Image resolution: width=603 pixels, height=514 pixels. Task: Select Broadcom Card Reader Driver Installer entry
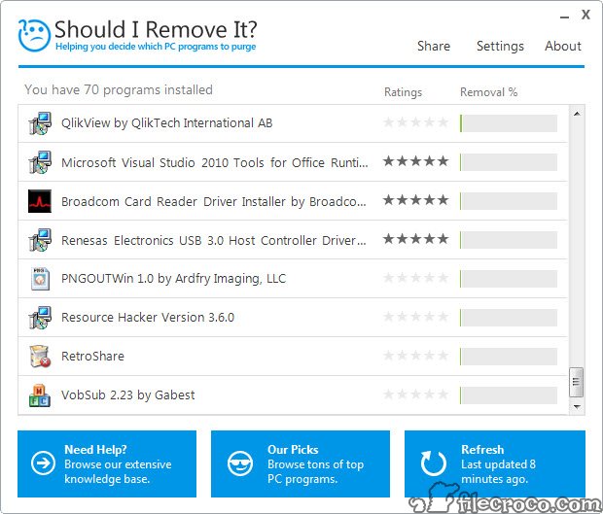[293, 201]
